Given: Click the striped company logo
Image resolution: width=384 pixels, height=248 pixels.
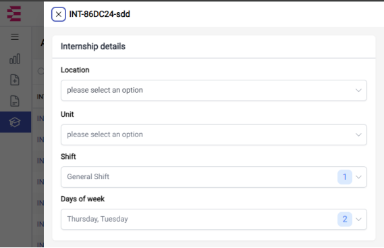Looking at the screenshot, I should tap(14, 14).
